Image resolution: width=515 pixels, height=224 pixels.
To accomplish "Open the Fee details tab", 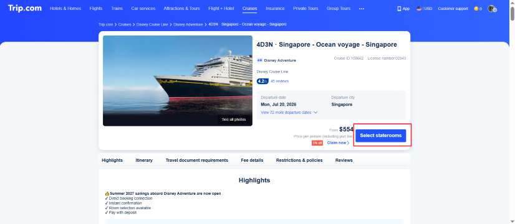I will (252, 160).
